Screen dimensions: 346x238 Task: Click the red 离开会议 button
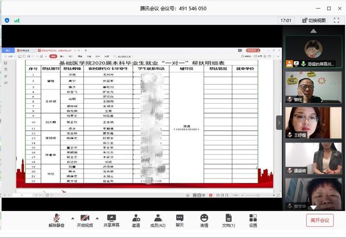319,220
